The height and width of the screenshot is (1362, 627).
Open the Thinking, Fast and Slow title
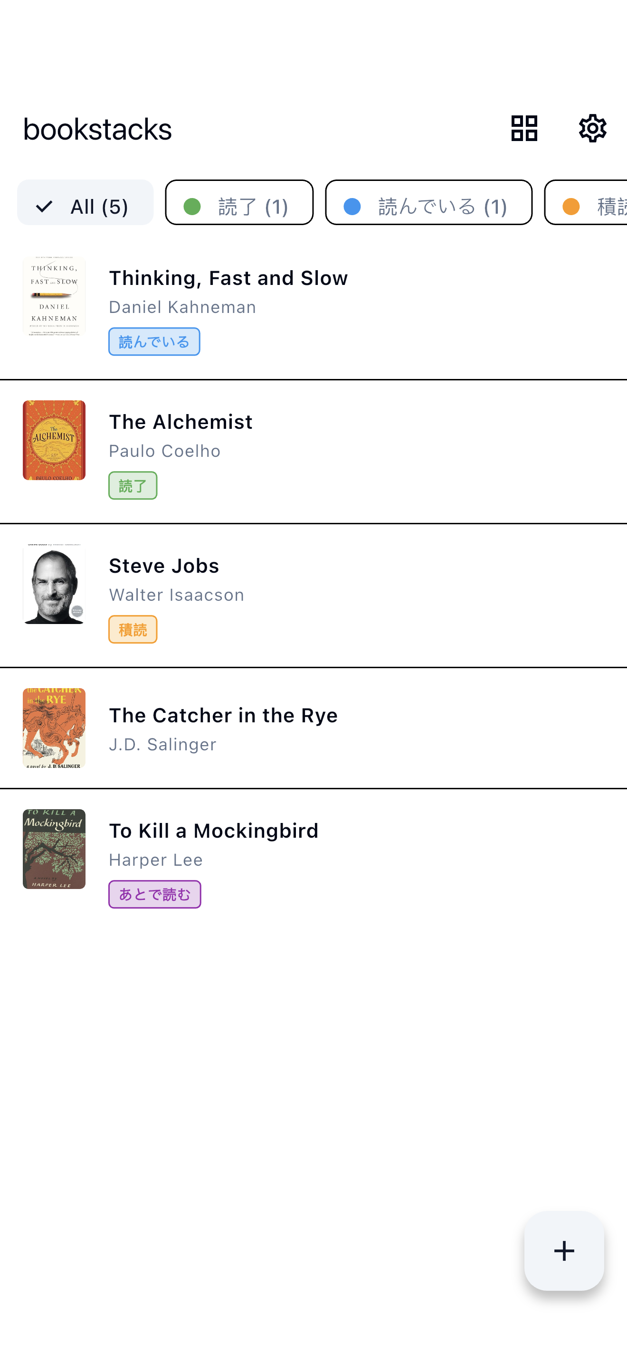point(228,278)
